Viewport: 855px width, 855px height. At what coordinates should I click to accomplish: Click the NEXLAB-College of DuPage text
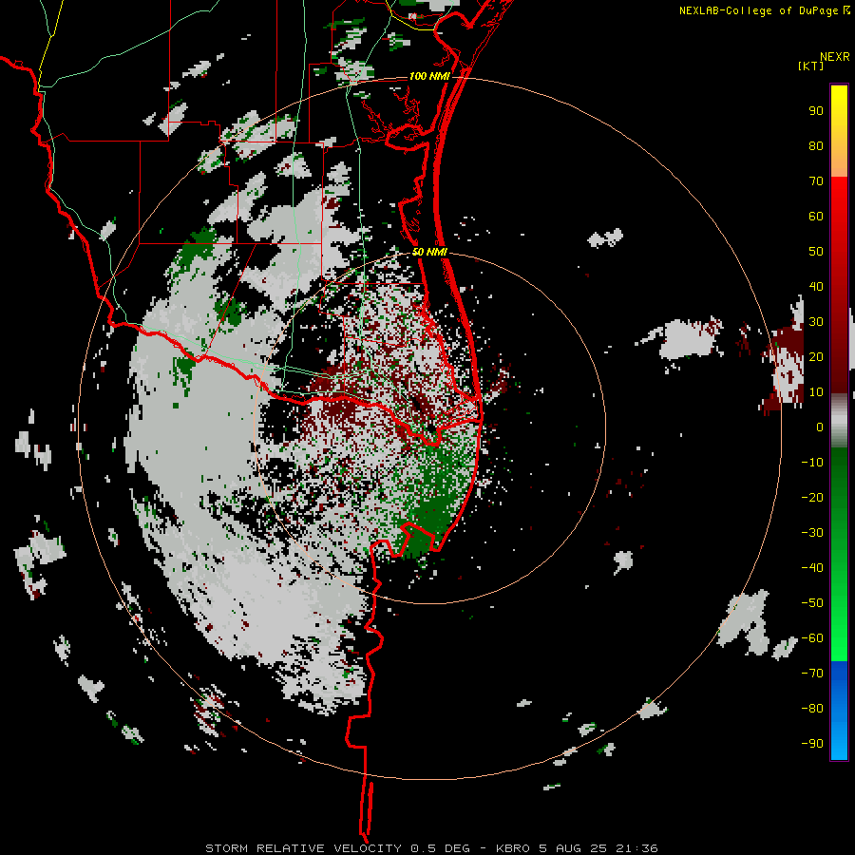click(x=759, y=10)
